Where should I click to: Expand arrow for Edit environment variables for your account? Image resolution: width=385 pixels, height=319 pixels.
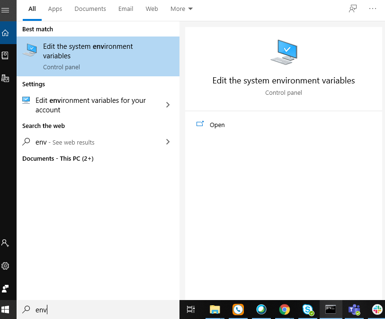[168, 105]
